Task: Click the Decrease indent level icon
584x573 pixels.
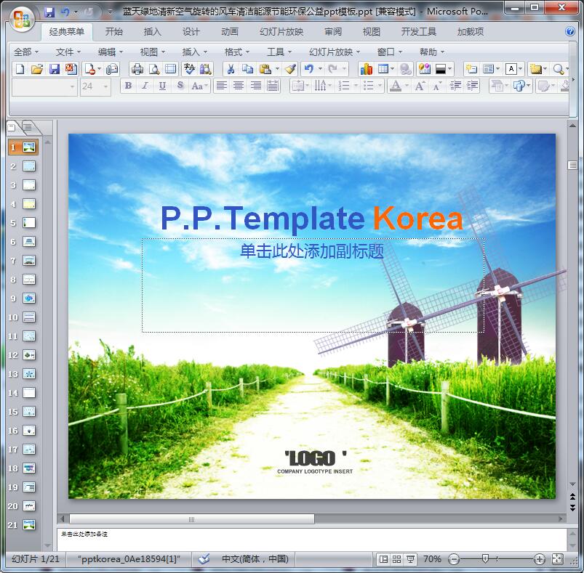Action: coord(455,86)
